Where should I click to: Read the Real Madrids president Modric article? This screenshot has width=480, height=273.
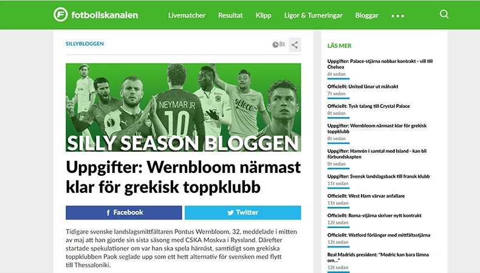point(378,257)
